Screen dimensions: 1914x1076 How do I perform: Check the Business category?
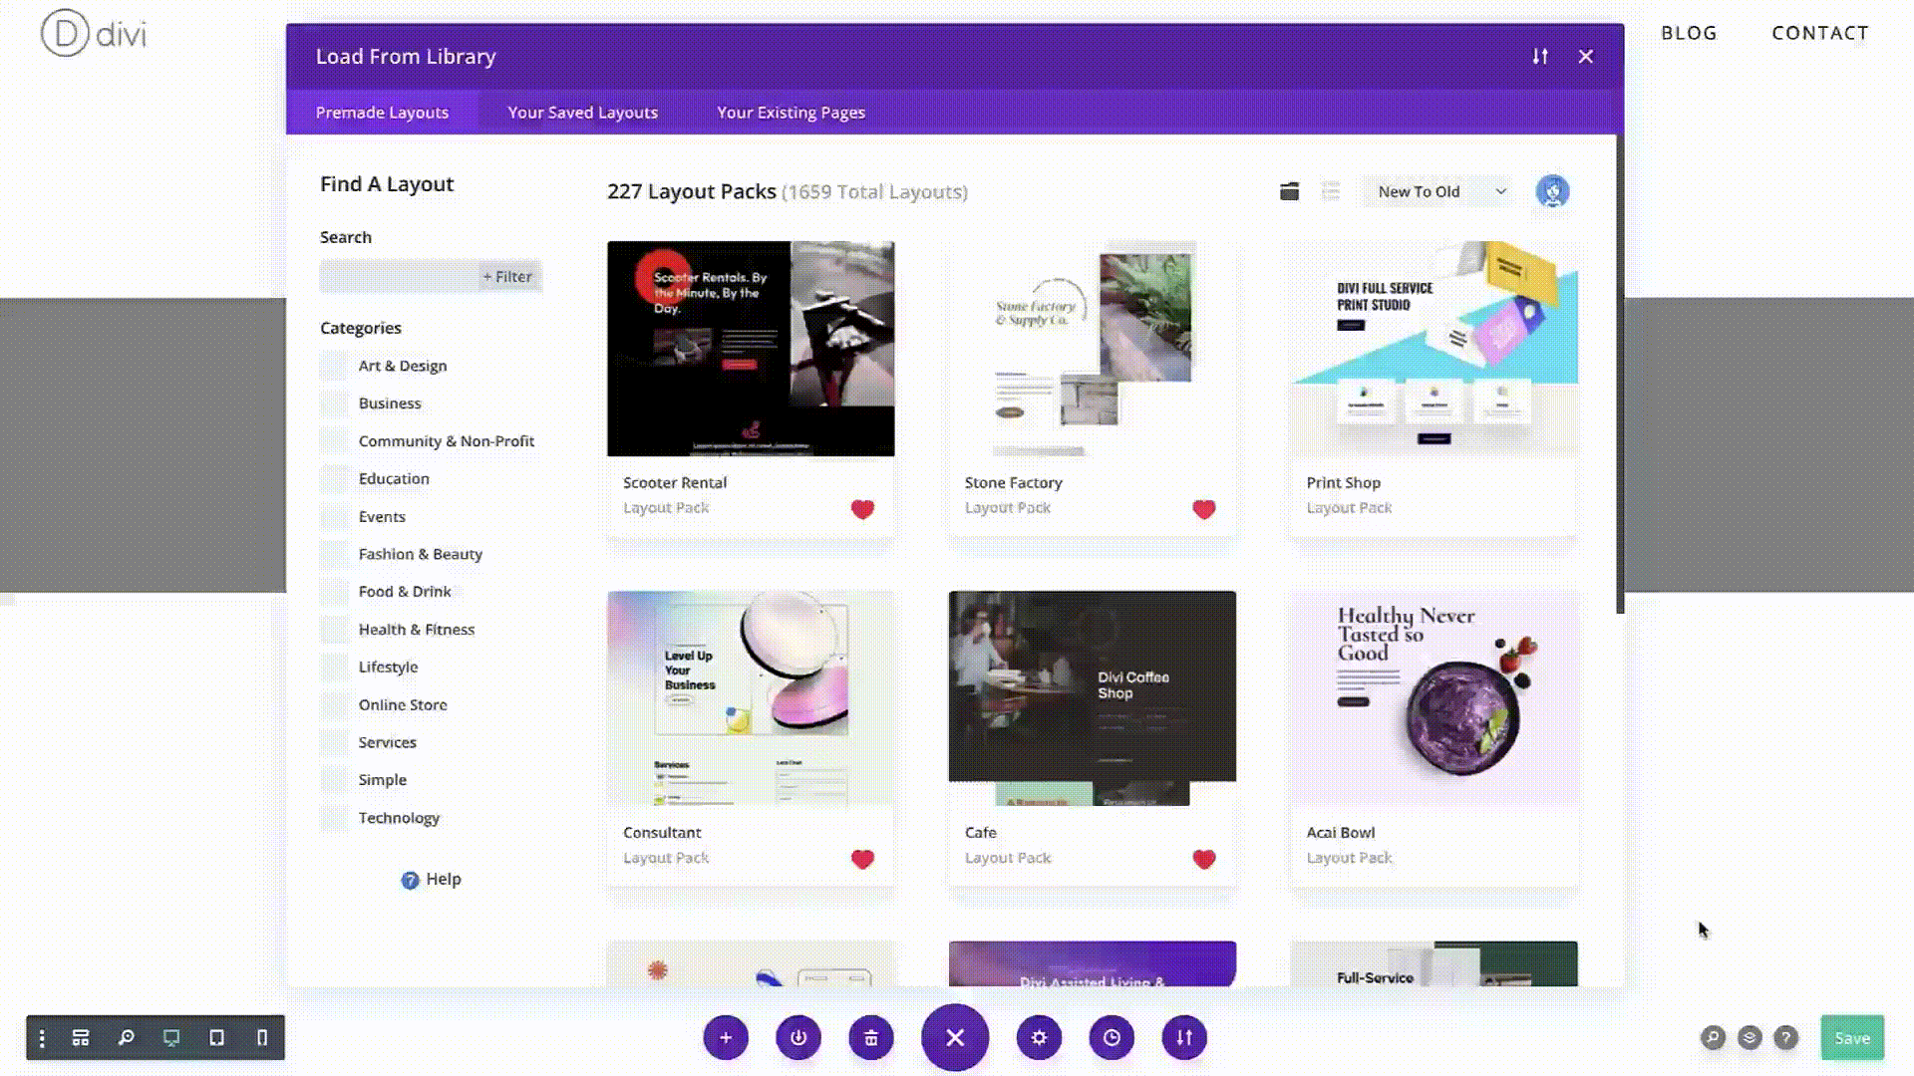(x=335, y=403)
